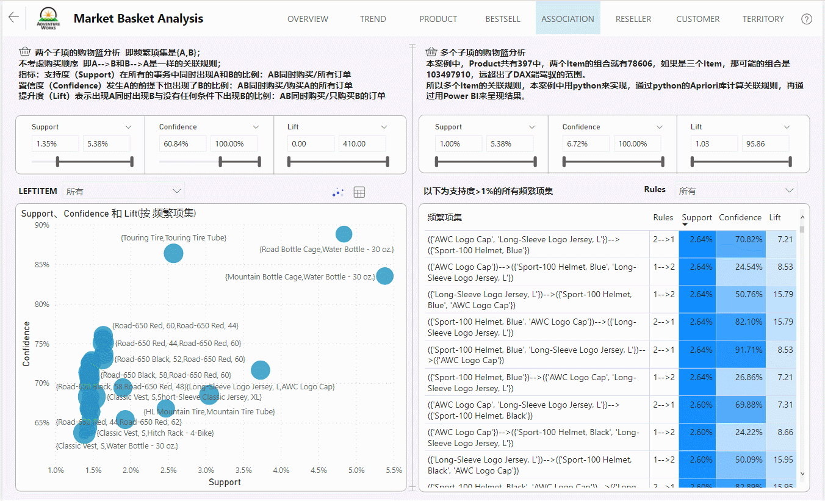Click right Support slider upper handle
Screen dimensions: 825x501
[535, 162]
